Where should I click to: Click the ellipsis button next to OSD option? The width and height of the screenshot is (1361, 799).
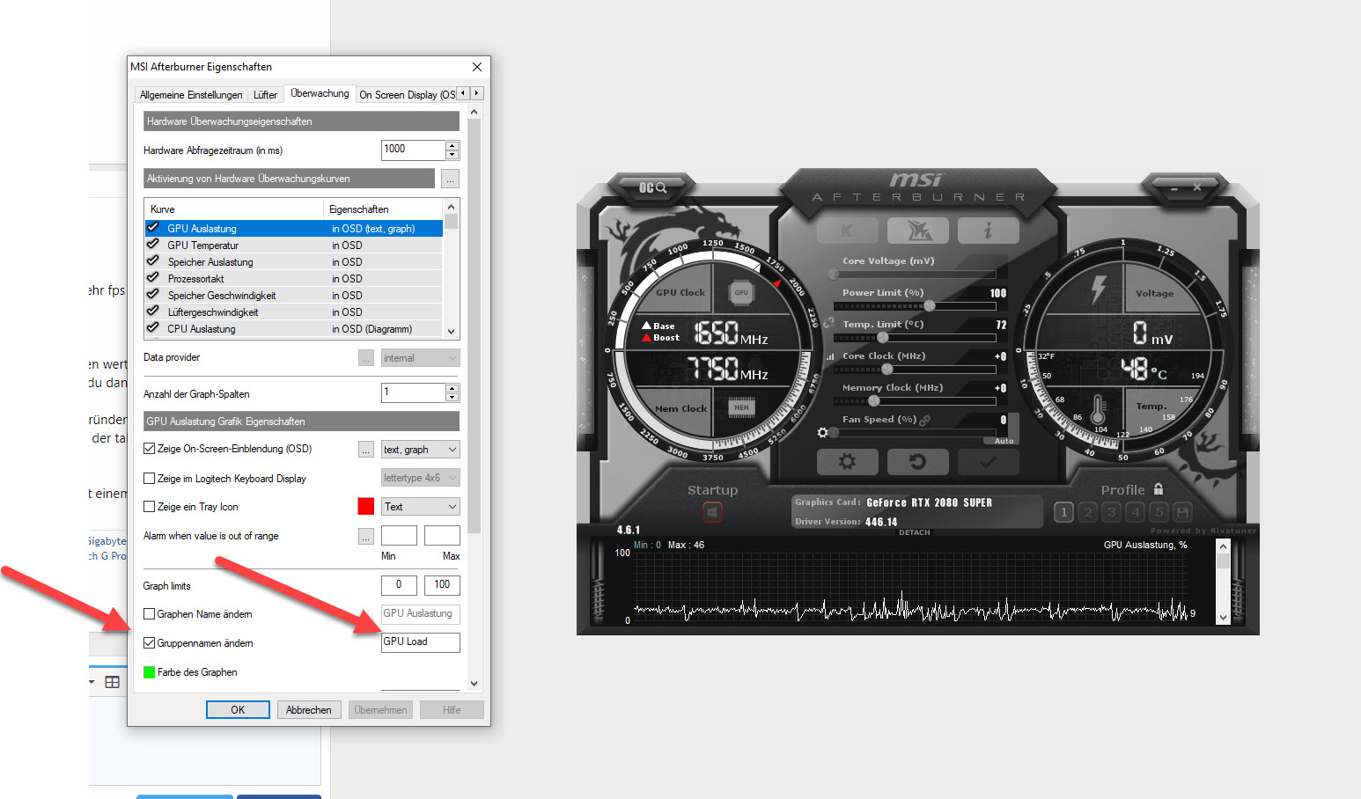point(366,450)
